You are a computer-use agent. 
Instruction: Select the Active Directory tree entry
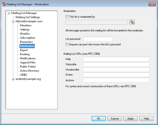[x=29, y=71]
